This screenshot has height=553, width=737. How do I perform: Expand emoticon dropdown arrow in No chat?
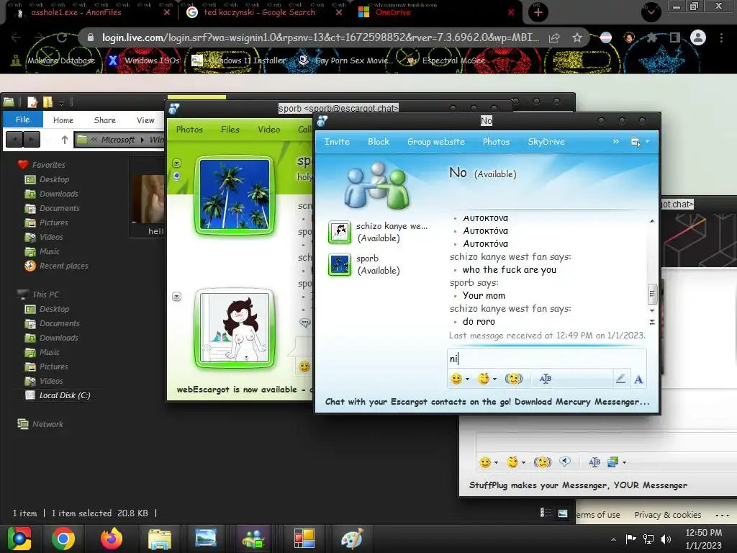[x=468, y=379]
